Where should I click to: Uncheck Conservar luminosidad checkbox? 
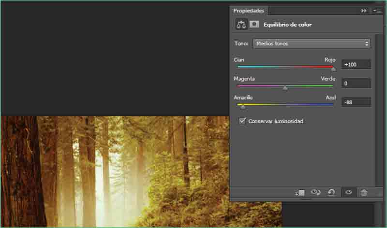click(x=242, y=121)
